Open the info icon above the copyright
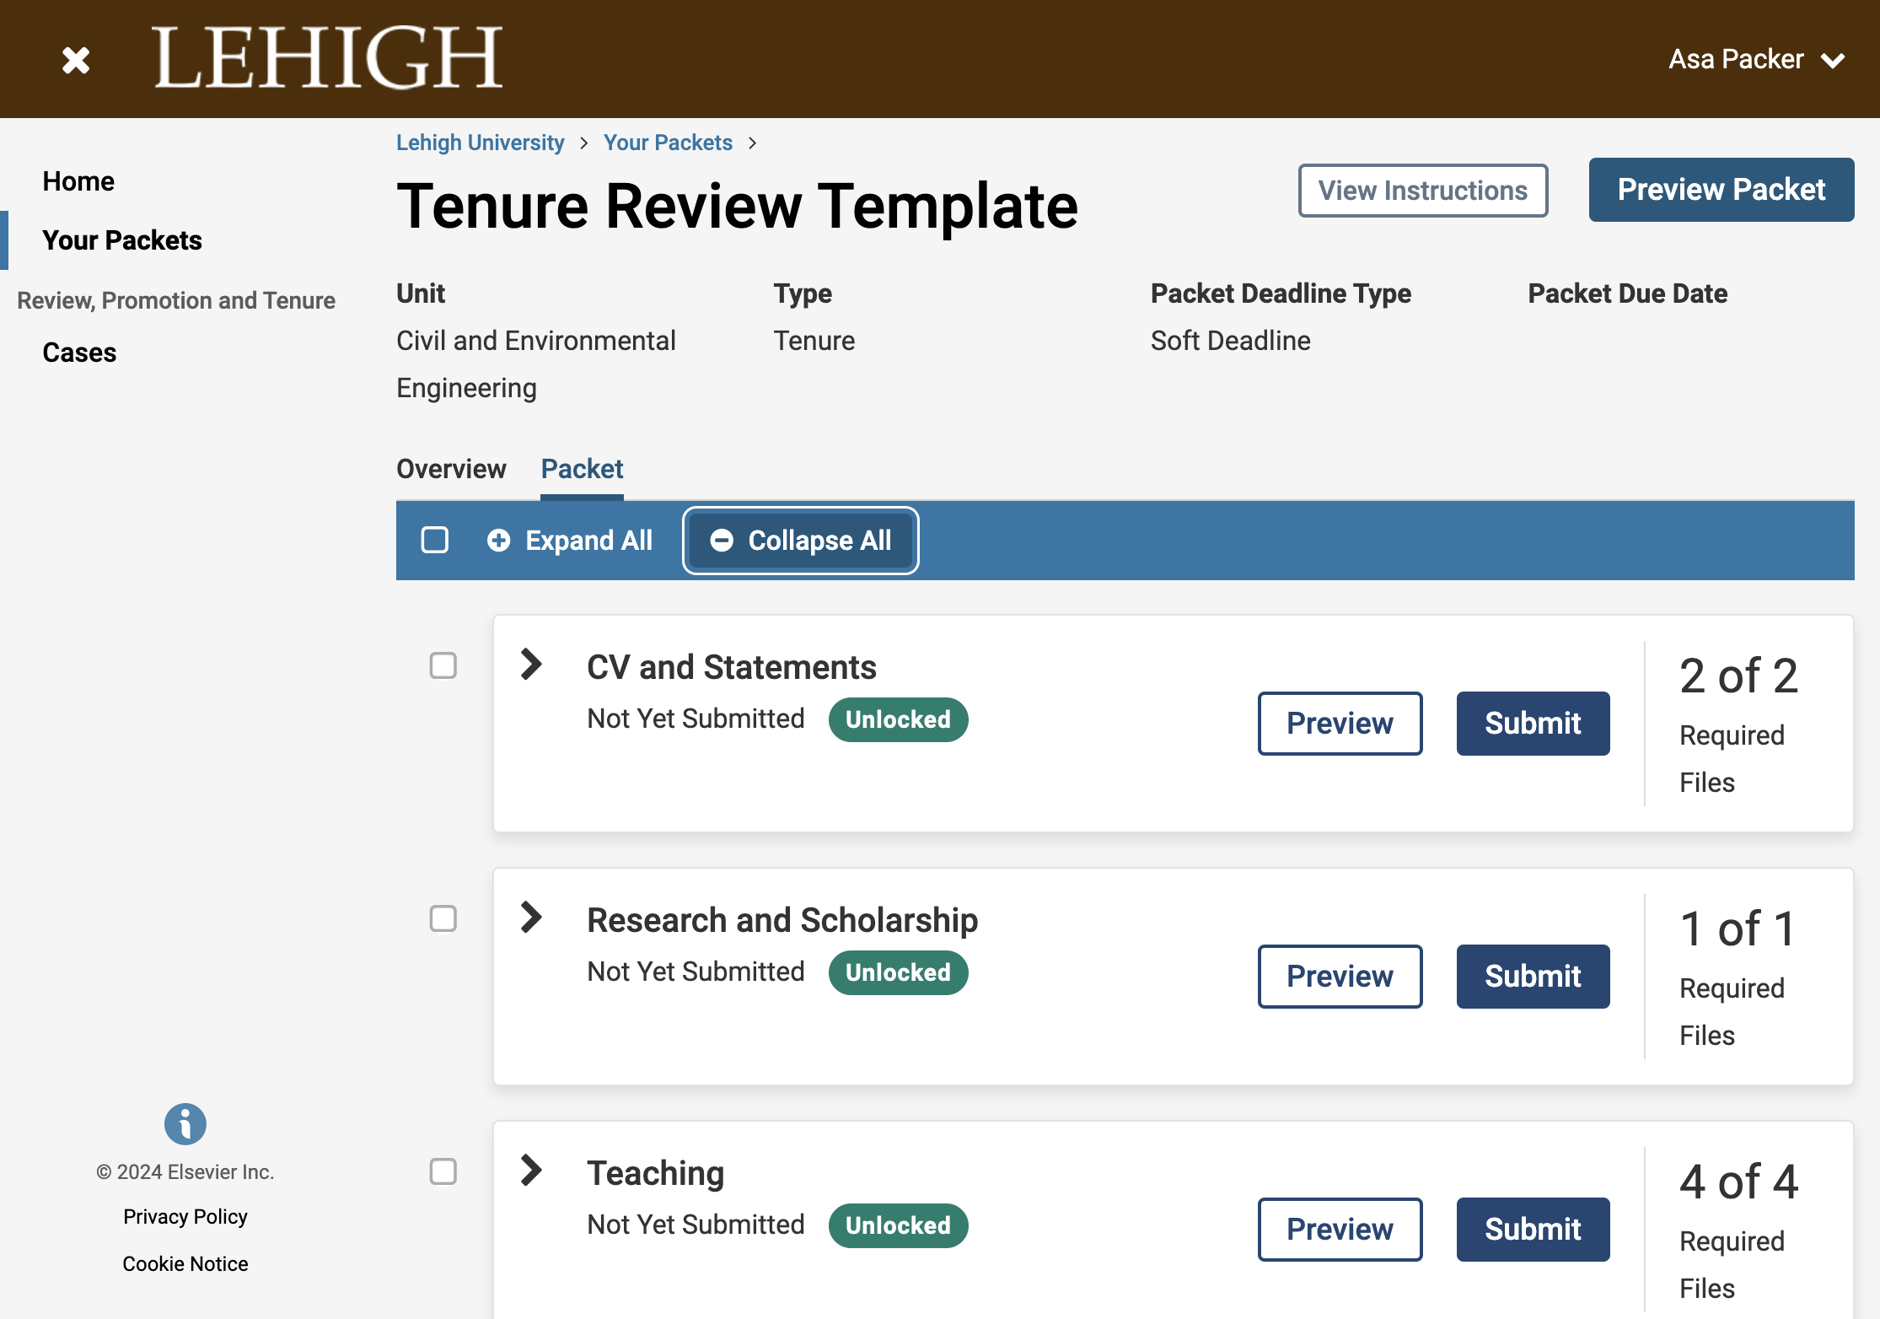The height and width of the screenshot is (1319, 1880). pyautogui.click(x=185, y=1123)
